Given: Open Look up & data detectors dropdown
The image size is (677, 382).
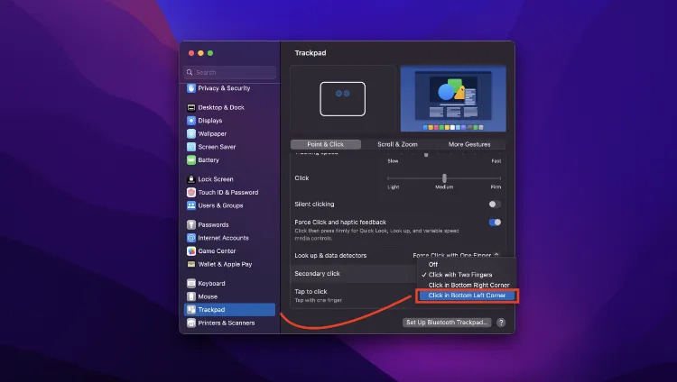Looking at the screenshot, I should coord(456,255).
